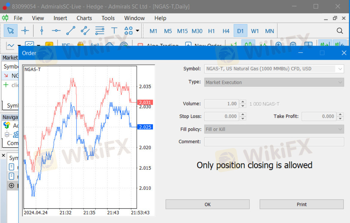Click the line chart icon in toolbar
Screen dimensions: 350x223
pyautogui.click(x=10, y=45)
